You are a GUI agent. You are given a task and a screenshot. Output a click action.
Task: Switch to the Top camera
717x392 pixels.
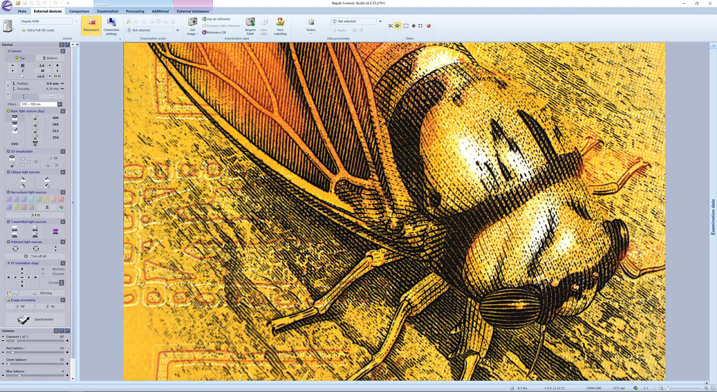click(x=20, y=58)
